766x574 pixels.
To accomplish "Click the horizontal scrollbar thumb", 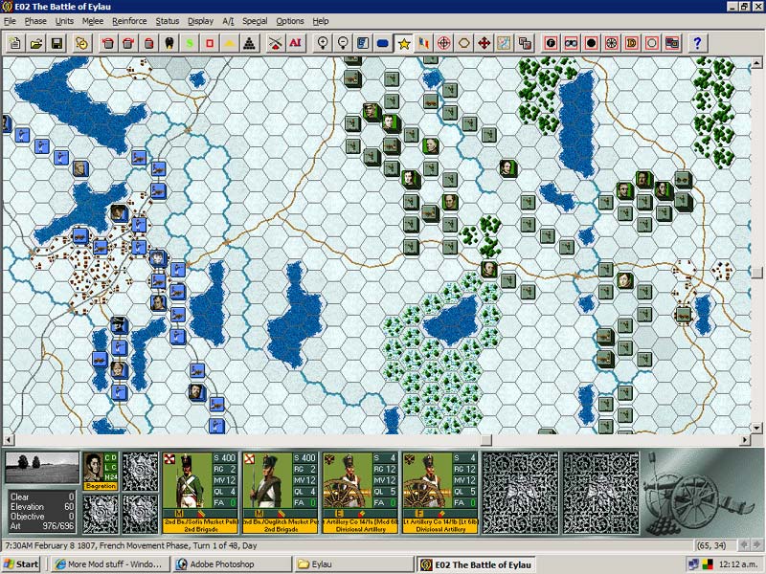I will point(486,440).
